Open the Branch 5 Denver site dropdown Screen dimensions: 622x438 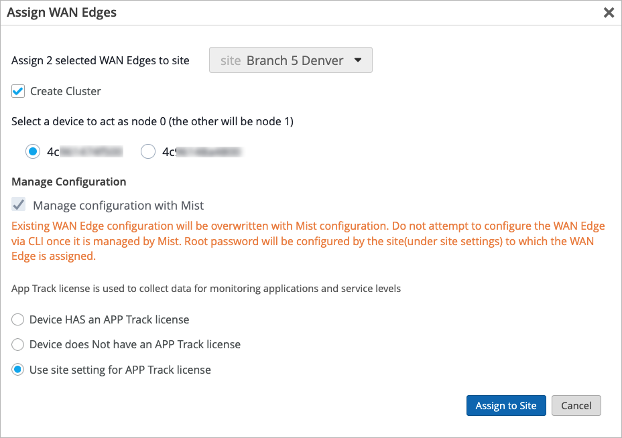point(290,60)
